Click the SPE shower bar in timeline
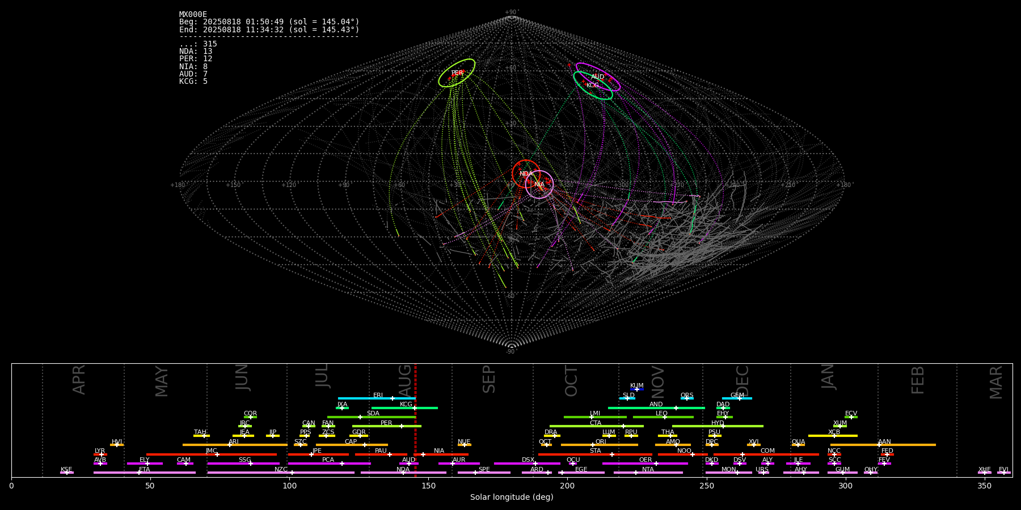Image resolution: width=1021 pixels, height=510 pixels. (x=484, y=473)
